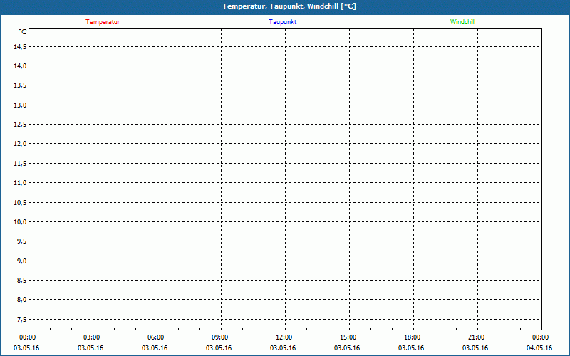Click the 14,0 y-axis tick label
The width and height of the screenshot is (570, 356).
coord(20,66)
